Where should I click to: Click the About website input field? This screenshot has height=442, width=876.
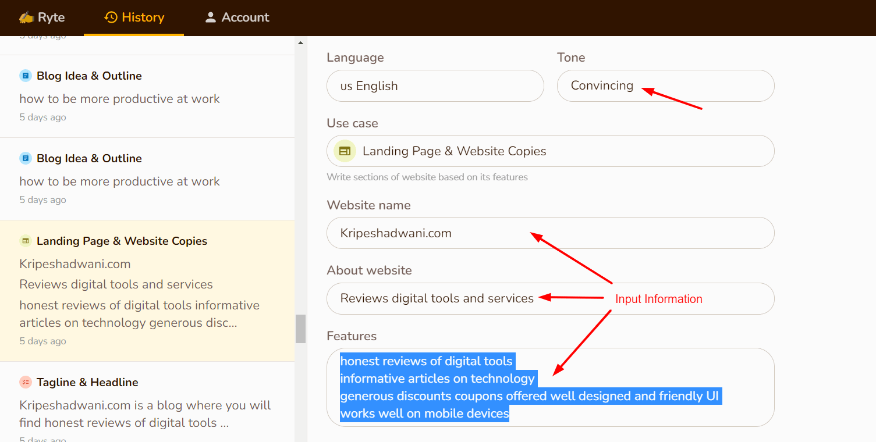click(550, 298)
